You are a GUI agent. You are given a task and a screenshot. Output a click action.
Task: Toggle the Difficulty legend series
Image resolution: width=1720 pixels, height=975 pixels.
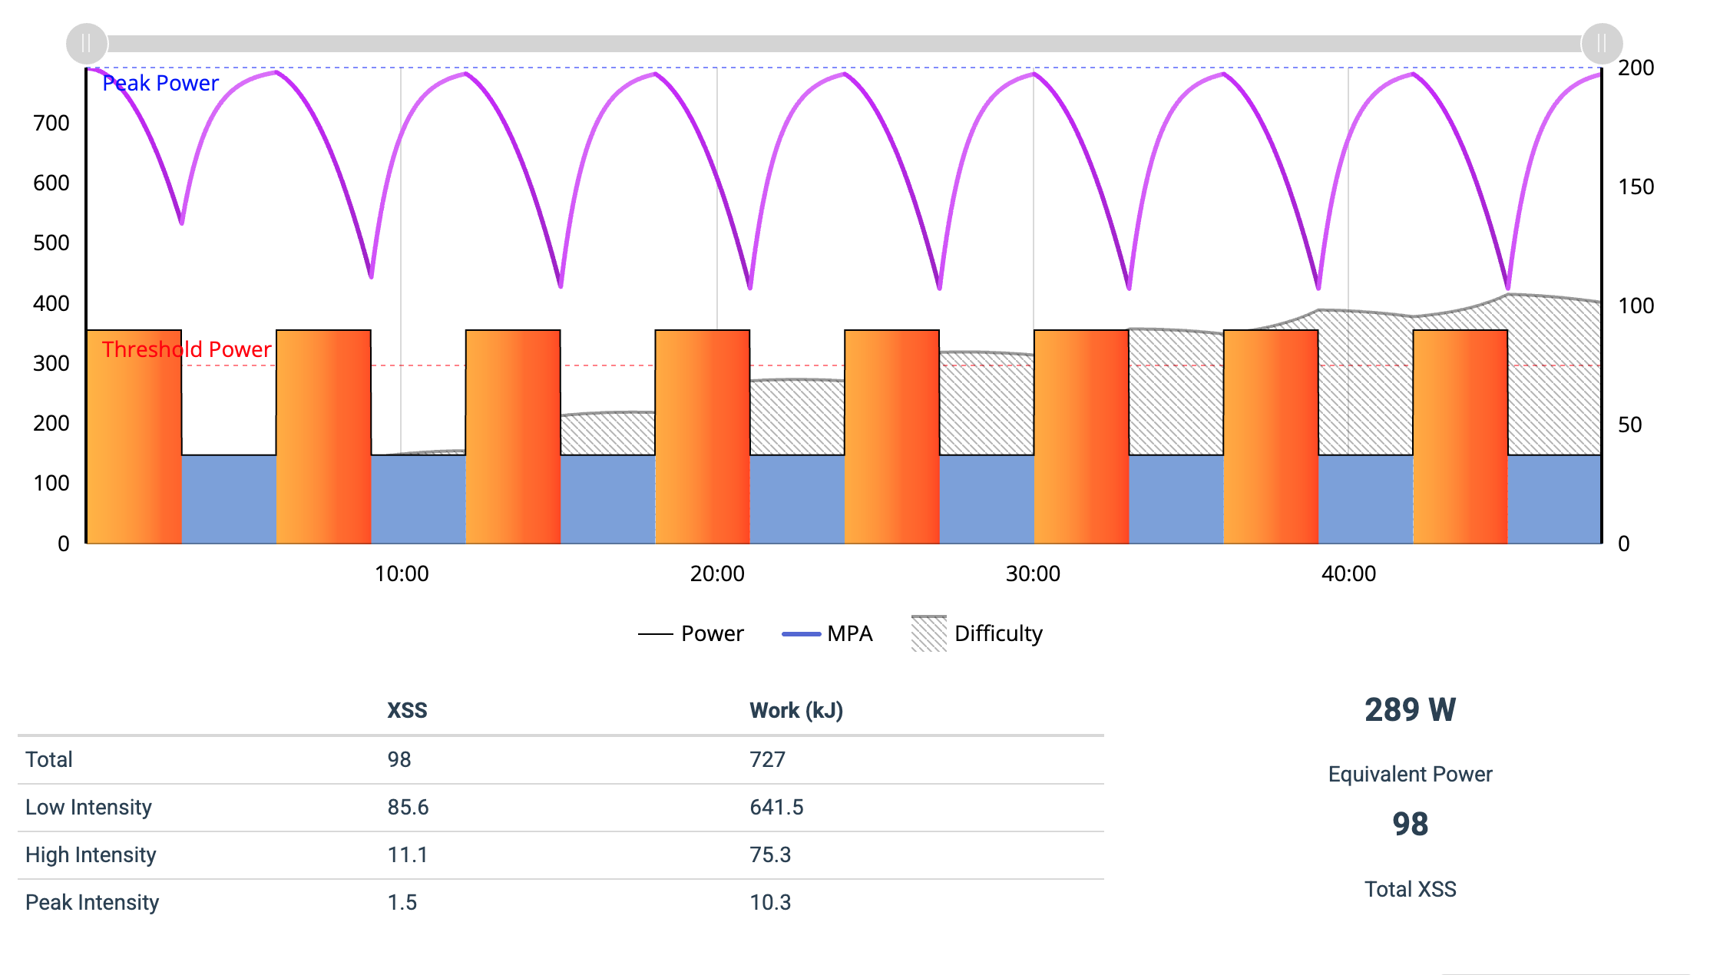point(997,633)
